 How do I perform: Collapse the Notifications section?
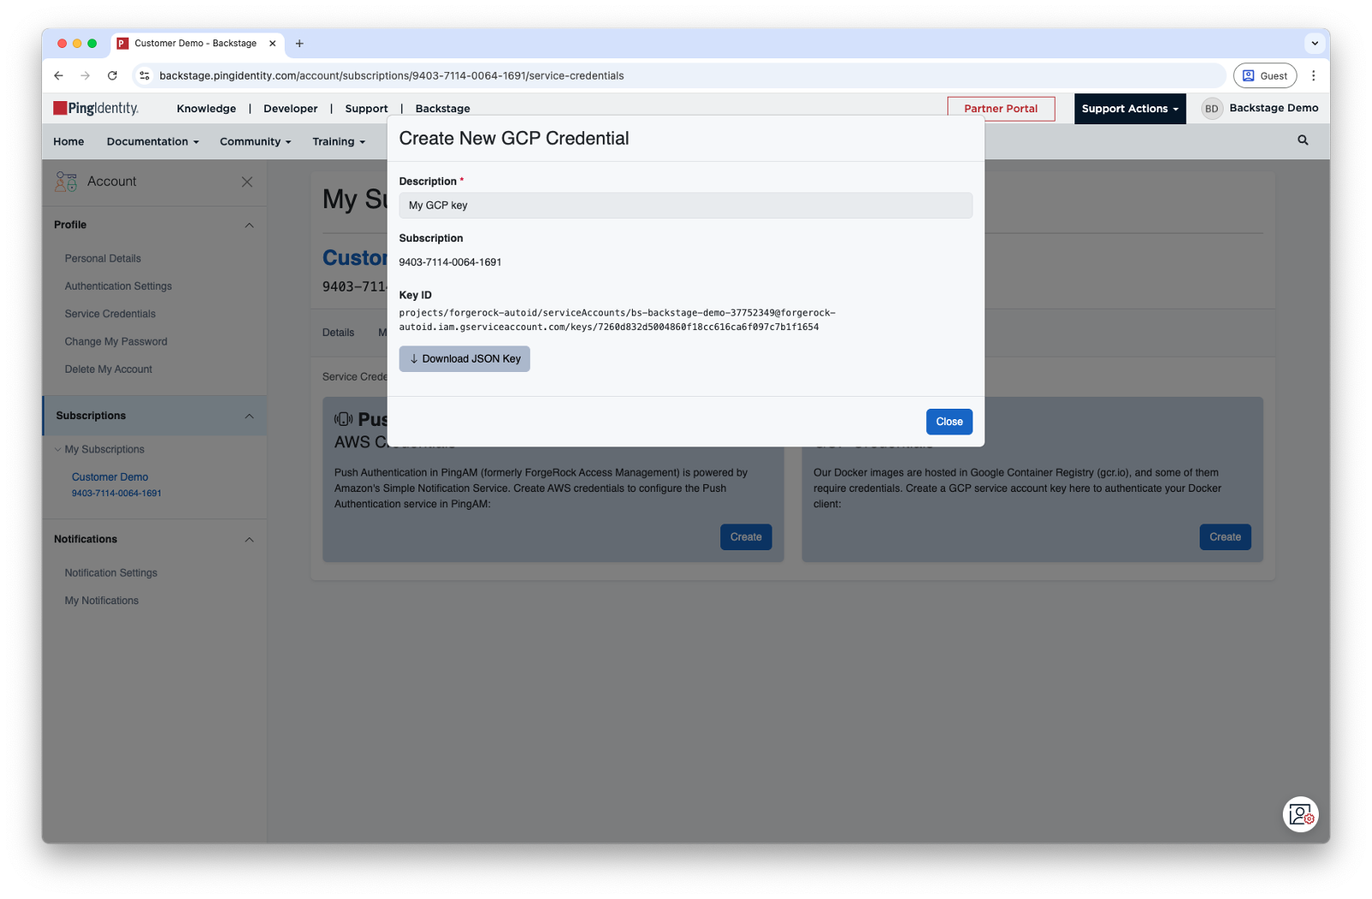[249, 540]
